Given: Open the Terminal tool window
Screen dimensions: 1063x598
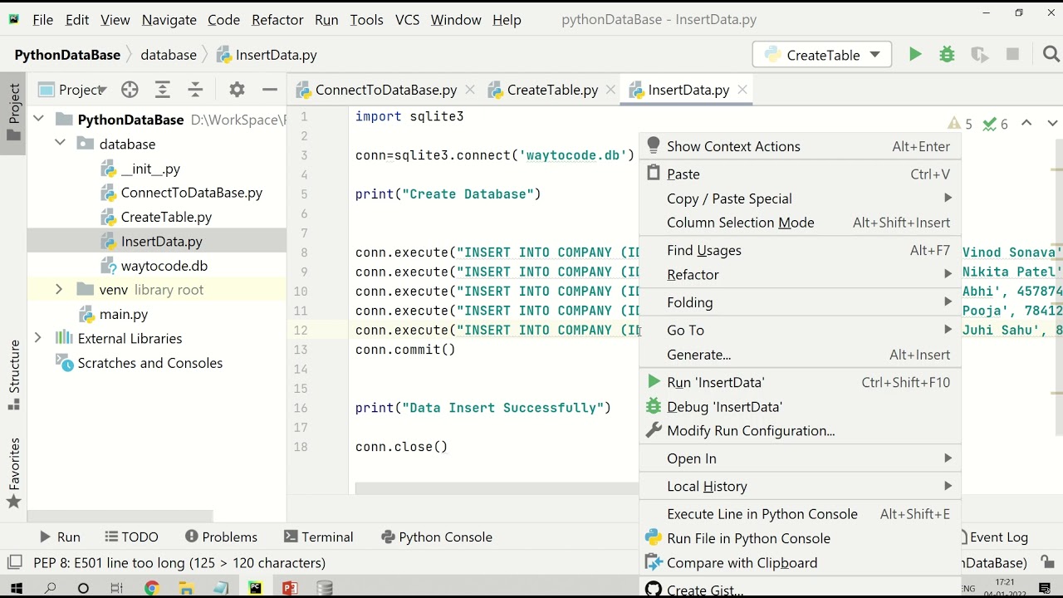Looking at the screenshot, I should coord(318,537).
